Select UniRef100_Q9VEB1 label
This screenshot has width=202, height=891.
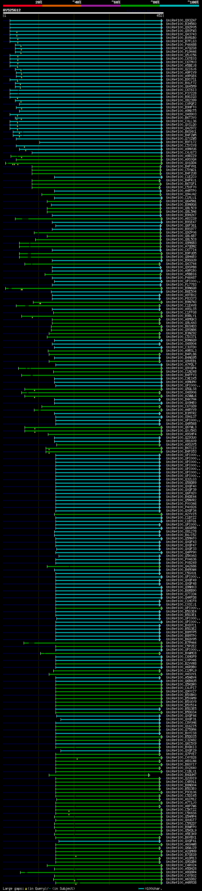(181, 362)
